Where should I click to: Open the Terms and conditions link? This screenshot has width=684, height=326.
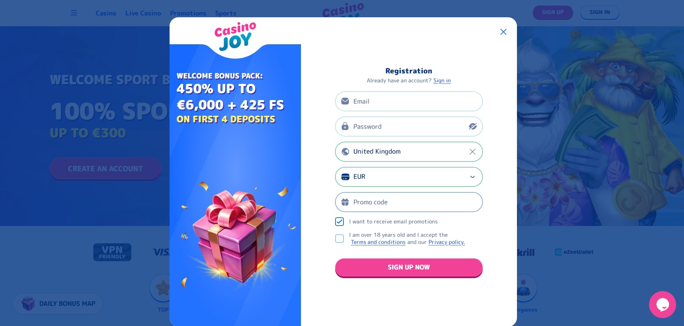(378, 242)
